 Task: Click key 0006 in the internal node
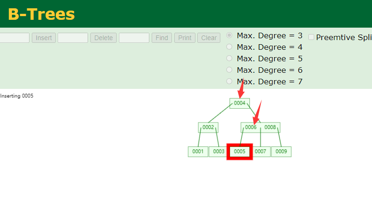(251, 127)
